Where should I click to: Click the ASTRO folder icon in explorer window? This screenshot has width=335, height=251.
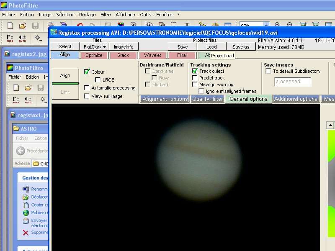pyautogui.click(x=16, y=128)
